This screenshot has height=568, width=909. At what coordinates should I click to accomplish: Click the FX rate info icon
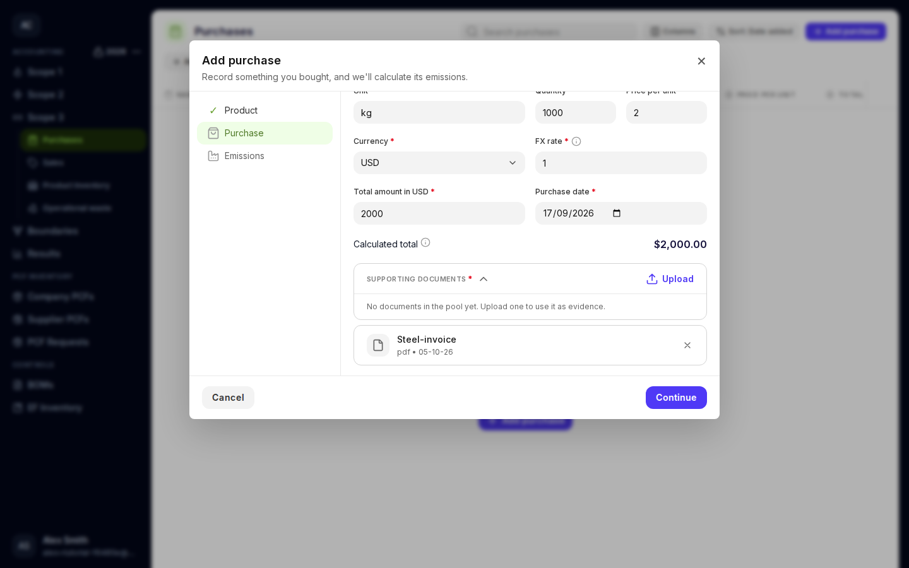[576, 141]
